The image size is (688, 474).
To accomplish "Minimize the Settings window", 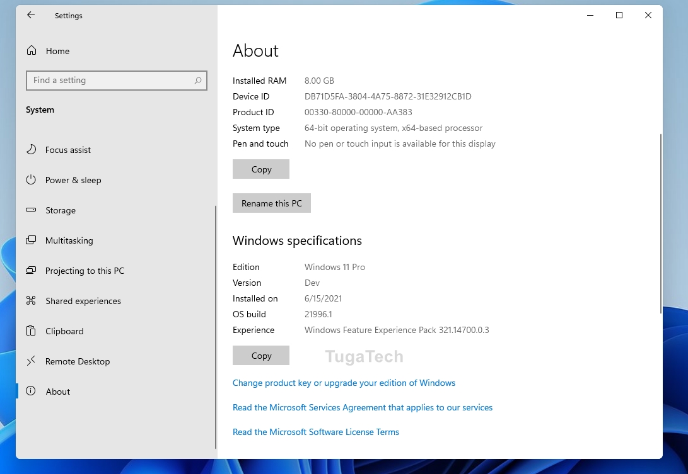I will pos(590,15).
